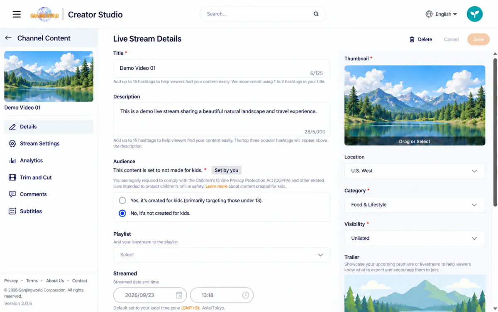Open the streamed date calendar icon
The width and height of the screenshot is (498, 312).
coord(179,295)
